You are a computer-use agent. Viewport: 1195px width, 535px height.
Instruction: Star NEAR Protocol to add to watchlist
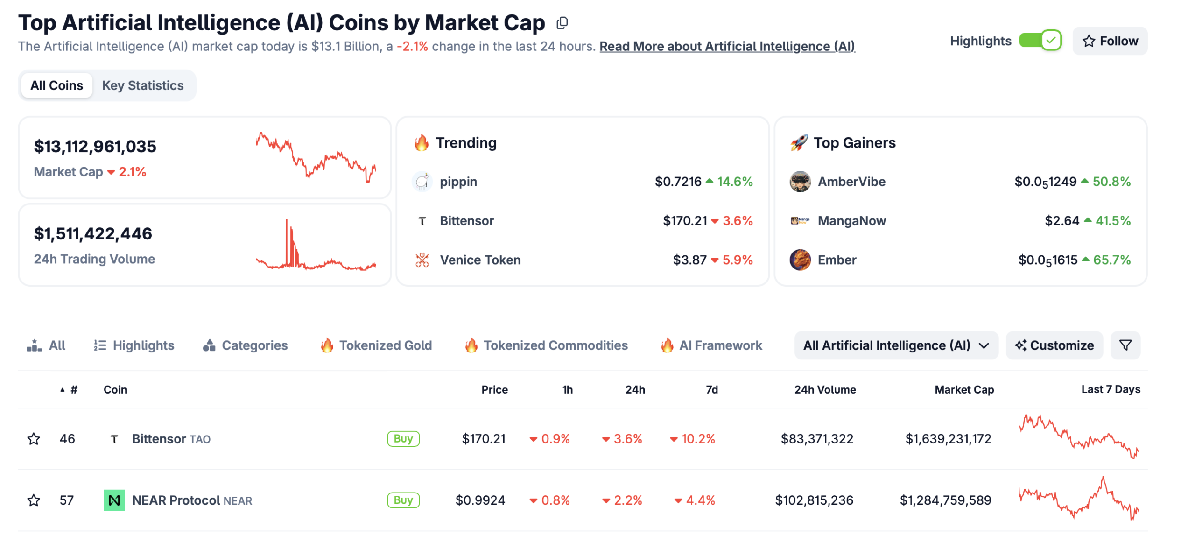pos(34,500)
